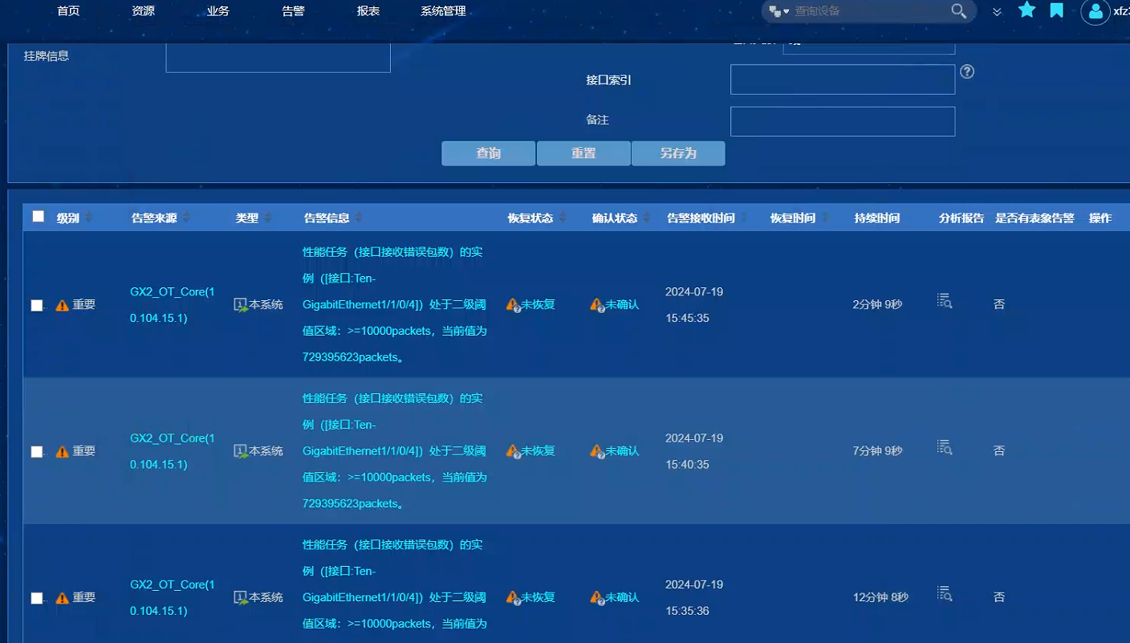Click the 未确认 status icon in 15:45:35 row
The width and height of the screenshot is (1130, 643).
click(597, 305)
